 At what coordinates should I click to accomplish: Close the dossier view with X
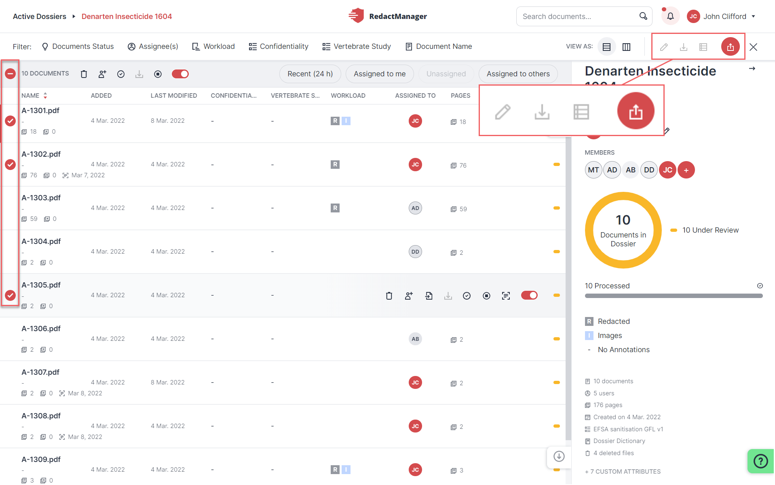click(x=753, y=47)
